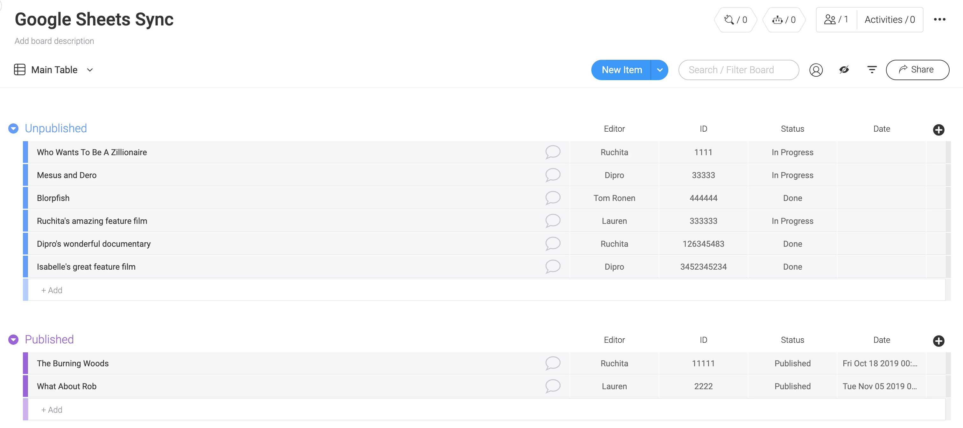Click the three-dots board menu
The height and width of the screenshot is (428, 963).
point(939,20)
